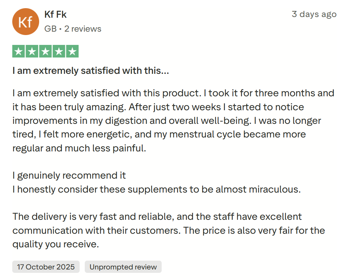Click the 'quality you receive' closing line

coord(55,244)
